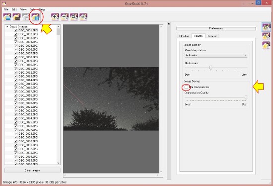Click the Open Dark Frames toolbar icon
The height and width of the screenshot is (186, 273).
(x=16, y=17)
